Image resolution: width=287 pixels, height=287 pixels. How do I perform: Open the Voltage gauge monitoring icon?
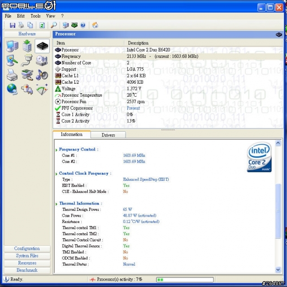click(42, 89)
